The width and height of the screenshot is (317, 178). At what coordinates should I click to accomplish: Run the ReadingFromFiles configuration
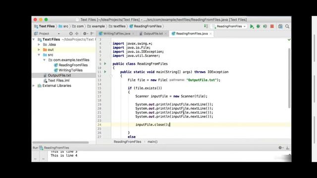tap(252, 26)
